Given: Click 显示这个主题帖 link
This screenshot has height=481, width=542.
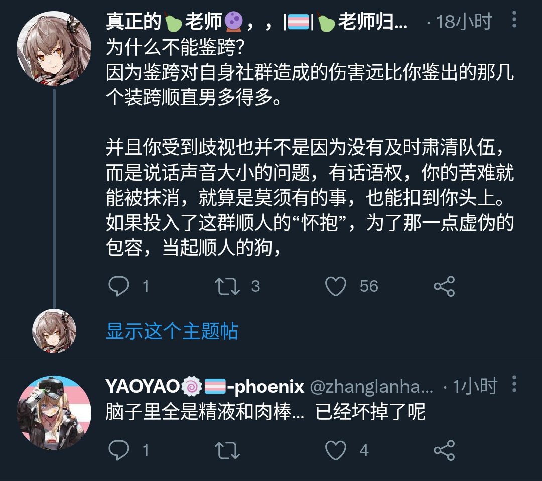Looking at the screenshot, I should 172,331.
